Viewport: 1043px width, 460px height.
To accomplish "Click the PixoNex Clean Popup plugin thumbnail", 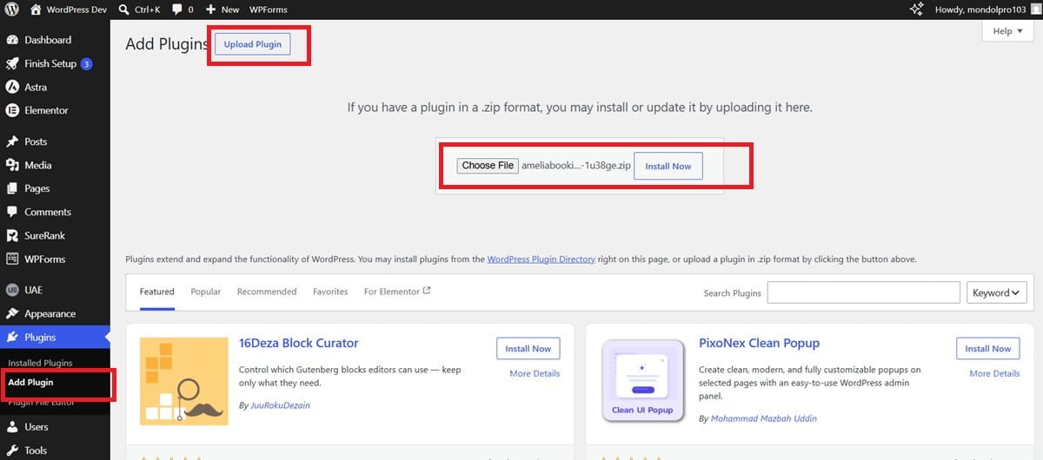I will pos(643,381).
